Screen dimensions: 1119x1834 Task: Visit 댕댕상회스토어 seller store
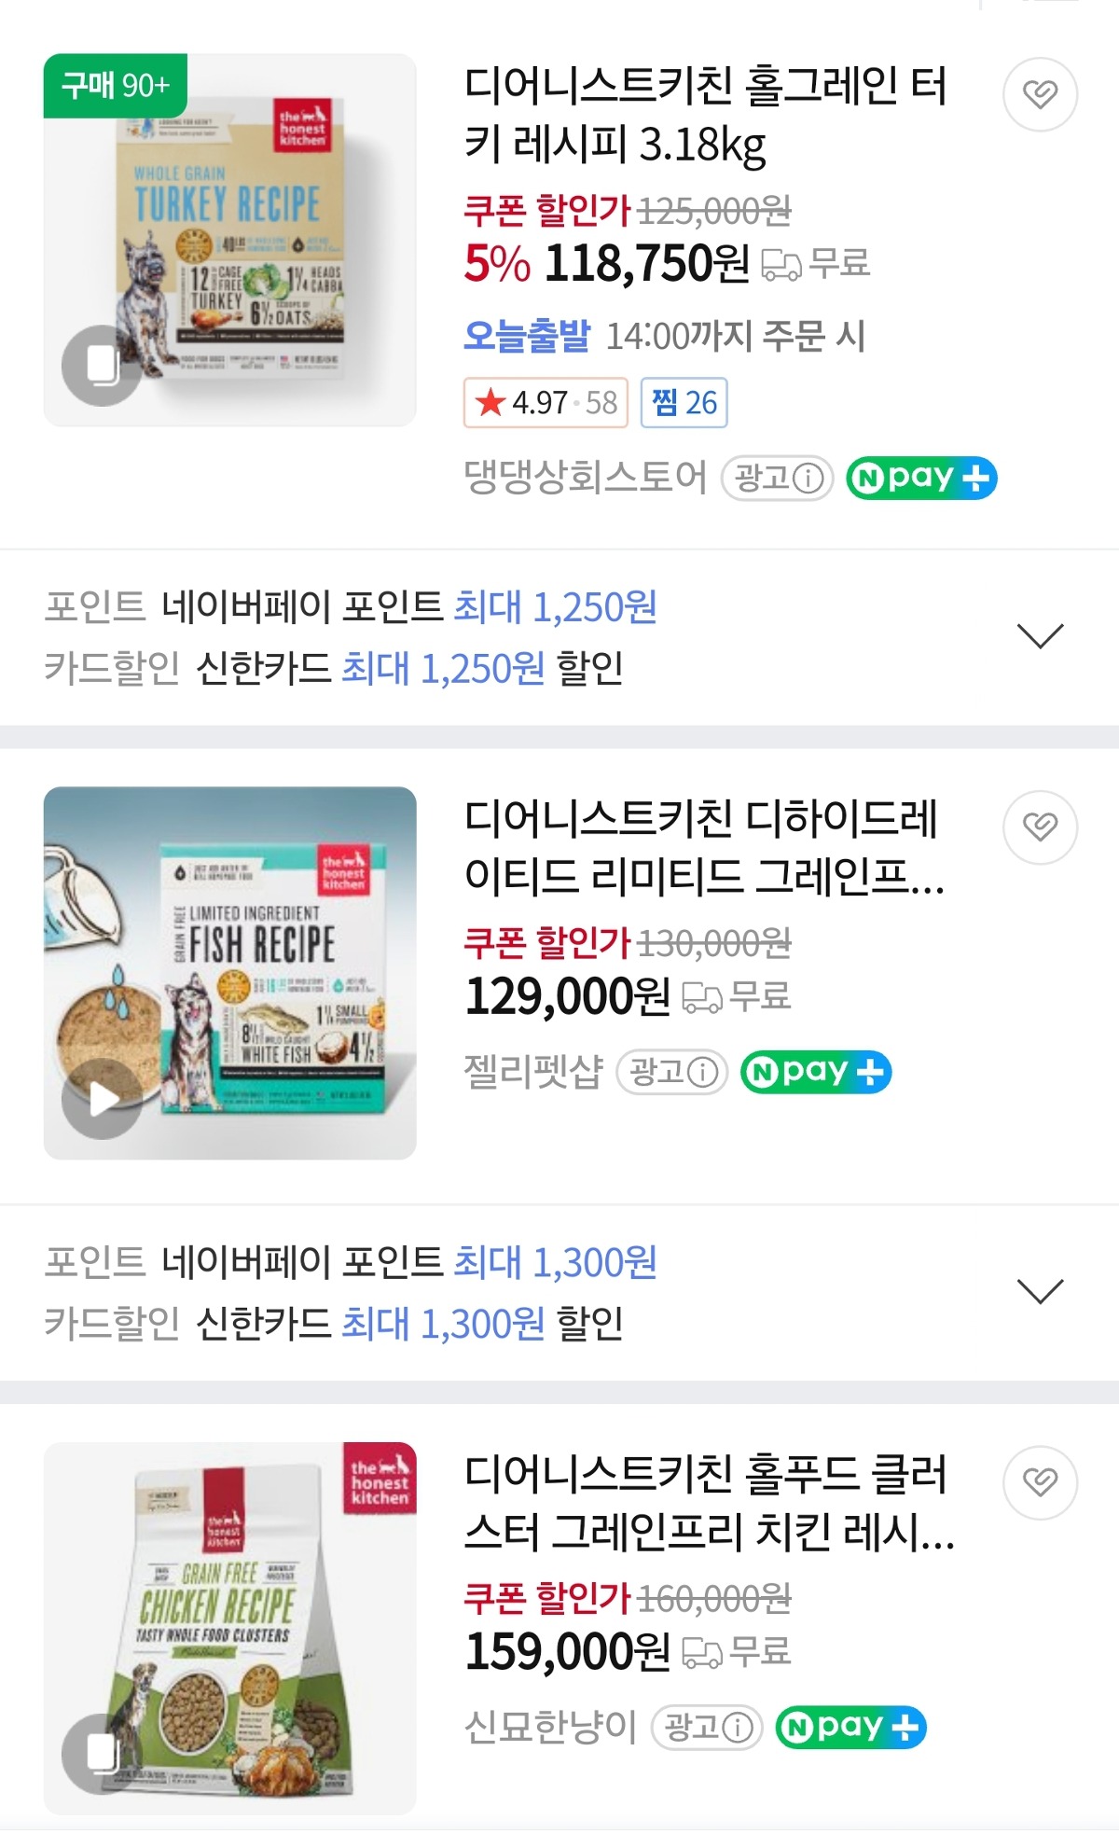pyautogui.click(x=586, y=479)
